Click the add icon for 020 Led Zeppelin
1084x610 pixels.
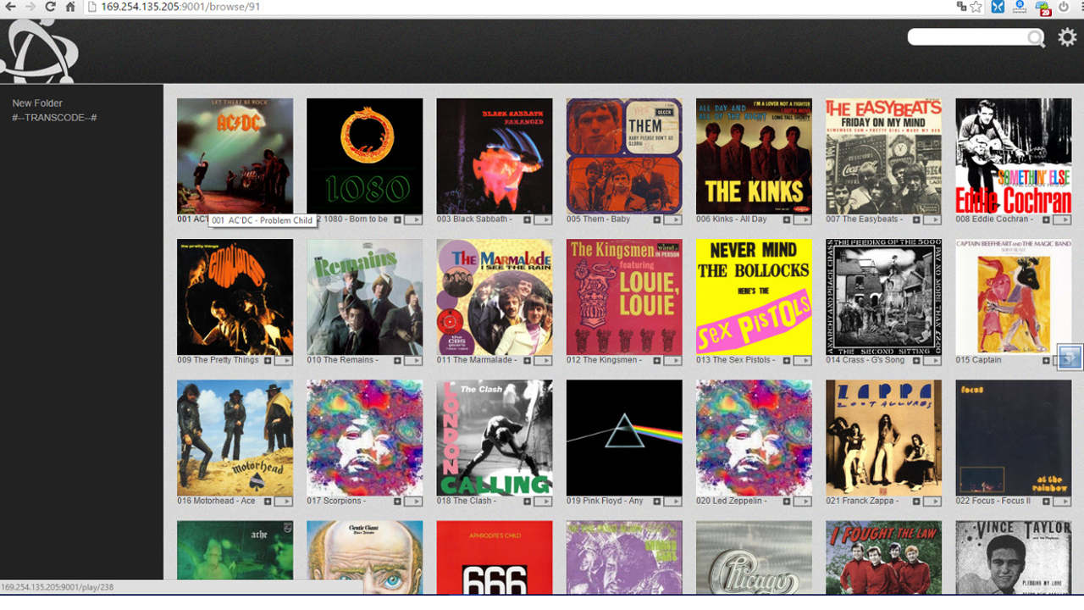pyautogui.click(x=787, y=502)
